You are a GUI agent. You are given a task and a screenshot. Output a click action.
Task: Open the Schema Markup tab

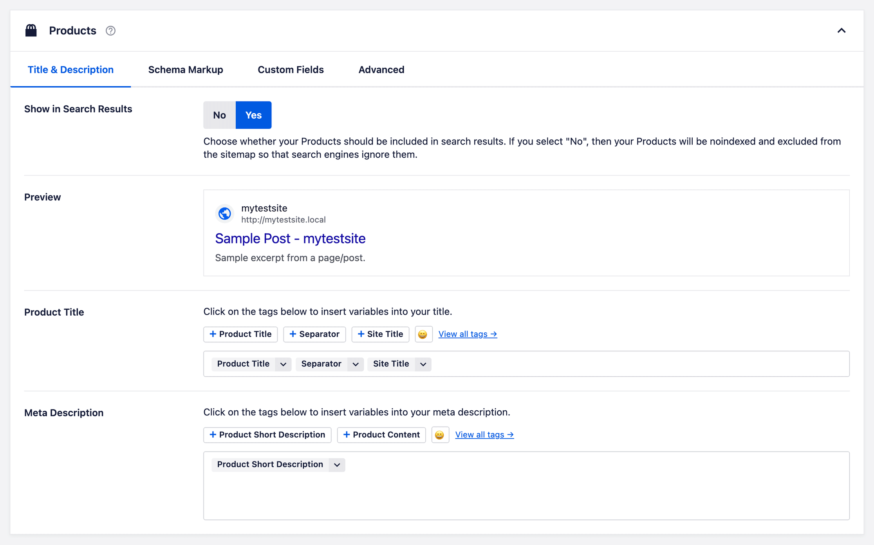[x=186, y=70]
